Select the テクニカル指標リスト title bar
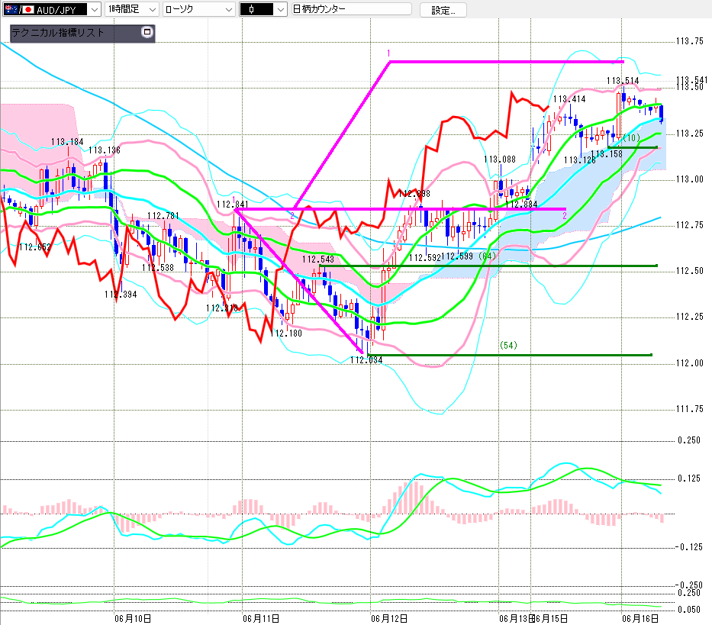 click(76, 33)
